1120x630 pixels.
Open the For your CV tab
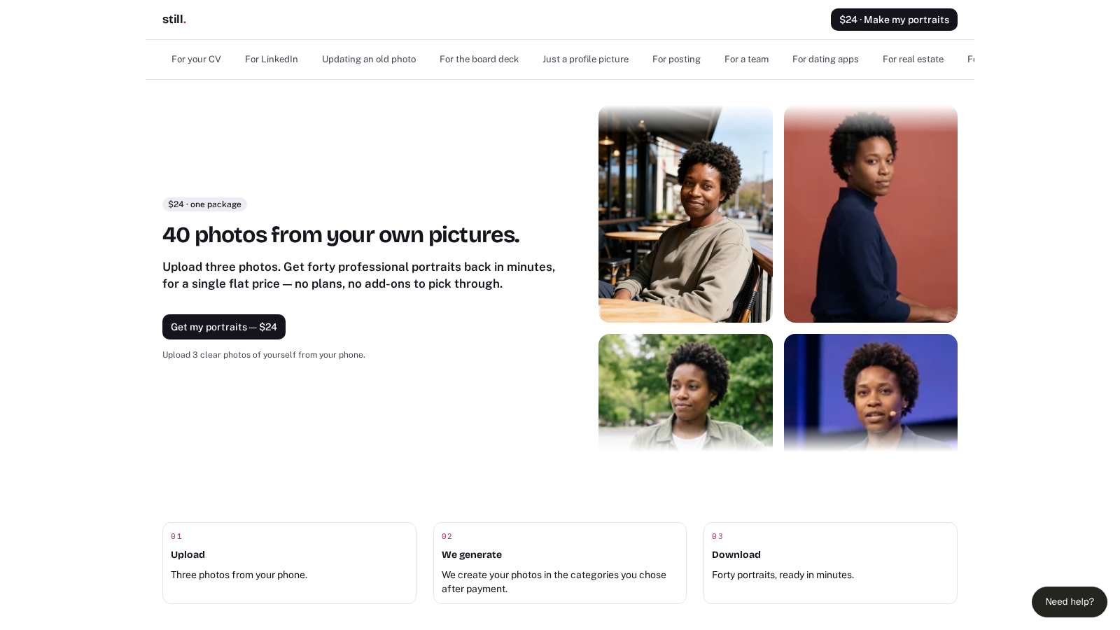point(196,59)
